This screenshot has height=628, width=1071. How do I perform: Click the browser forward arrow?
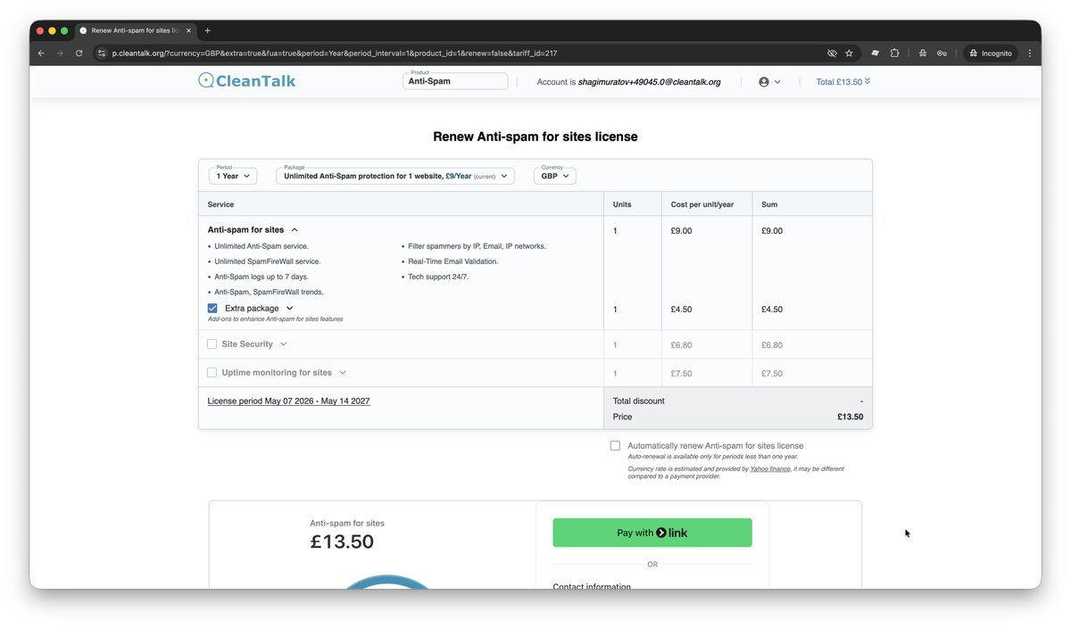point(60,54)
